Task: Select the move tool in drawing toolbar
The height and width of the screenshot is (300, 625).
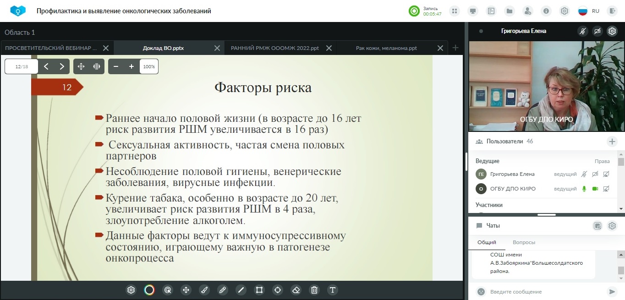Action: (186, 290)
